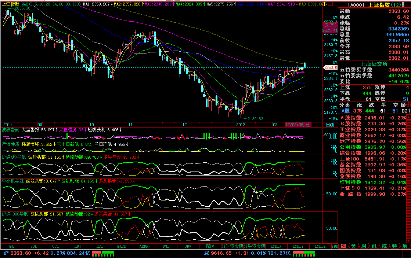The height and width of the screenshot is (258, 411).
Task: Select the LYDDX indicator tab
Action: [x=276, y=246]
